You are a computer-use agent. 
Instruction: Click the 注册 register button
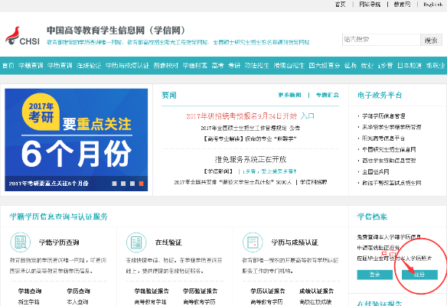click(419, 275)
